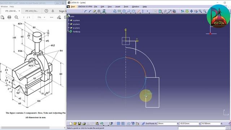The width and height of the screenshot is (231, 130).
Task: Toggle Dimensional Constraints option
Action: tap(137, 123)
